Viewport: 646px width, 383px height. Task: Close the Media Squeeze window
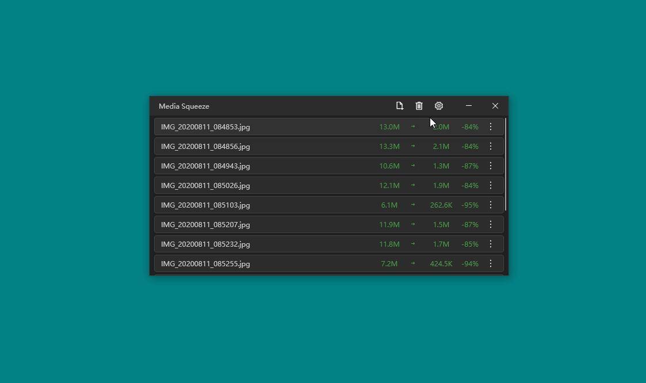[495, 106]
